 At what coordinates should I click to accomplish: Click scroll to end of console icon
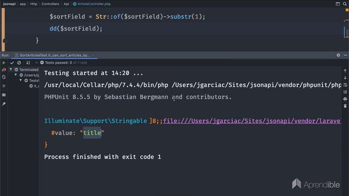[x=345, y=92]
